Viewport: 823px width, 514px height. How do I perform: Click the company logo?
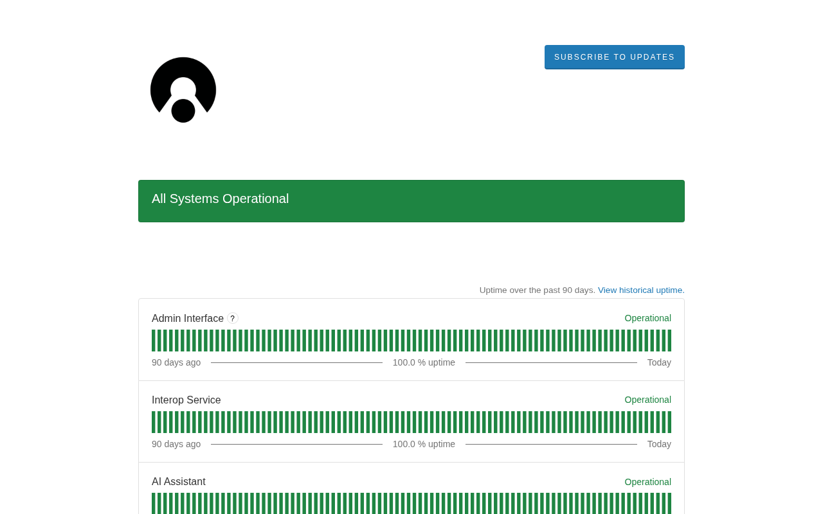(183, 90)
